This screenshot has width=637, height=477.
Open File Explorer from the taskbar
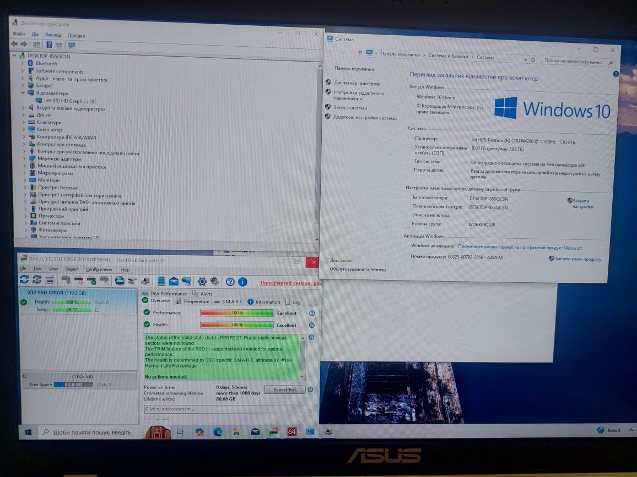236,432
